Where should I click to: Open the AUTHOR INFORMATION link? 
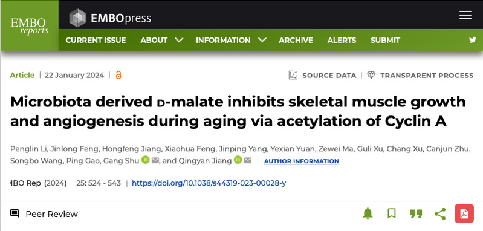(301, 161)
